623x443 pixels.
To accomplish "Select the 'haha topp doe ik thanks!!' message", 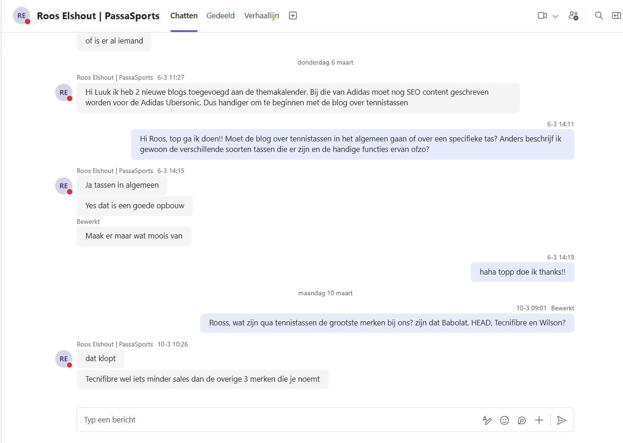I will click(x=522, y=272).
